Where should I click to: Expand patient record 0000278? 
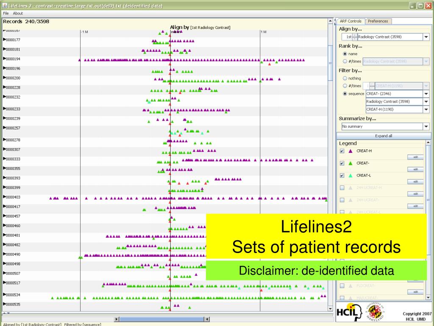click(x=4, y=140)
